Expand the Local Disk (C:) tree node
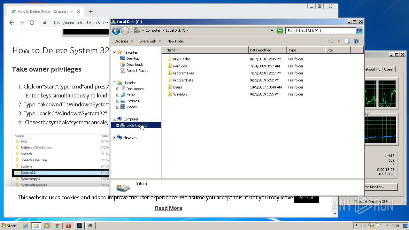The width and height of the screenshot is (409, 230). (118, 125)
